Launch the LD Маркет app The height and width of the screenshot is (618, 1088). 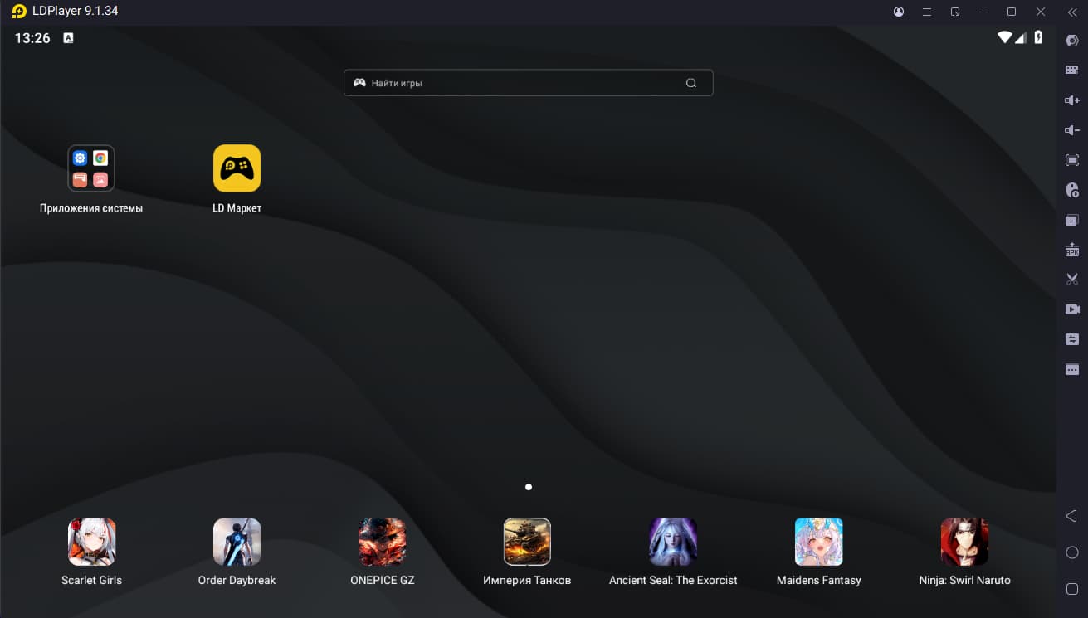click(237, 168)
